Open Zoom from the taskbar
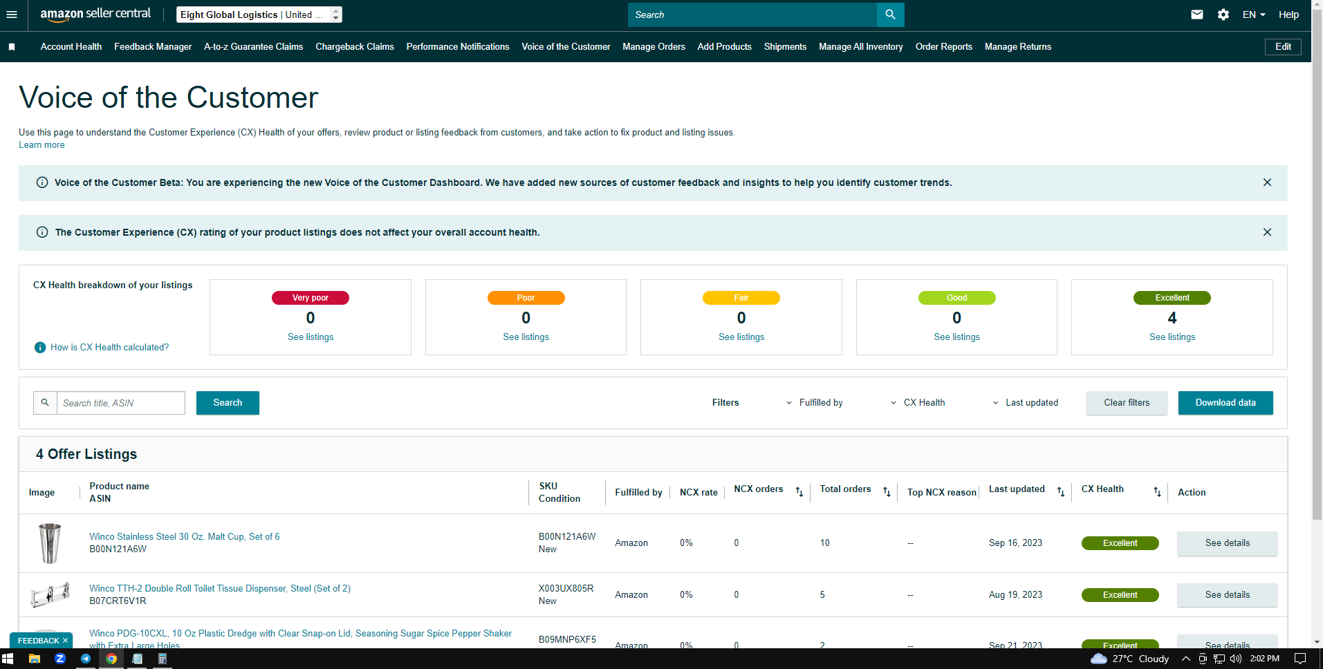This screenshot has height=669, width=1323. point(60,659)
